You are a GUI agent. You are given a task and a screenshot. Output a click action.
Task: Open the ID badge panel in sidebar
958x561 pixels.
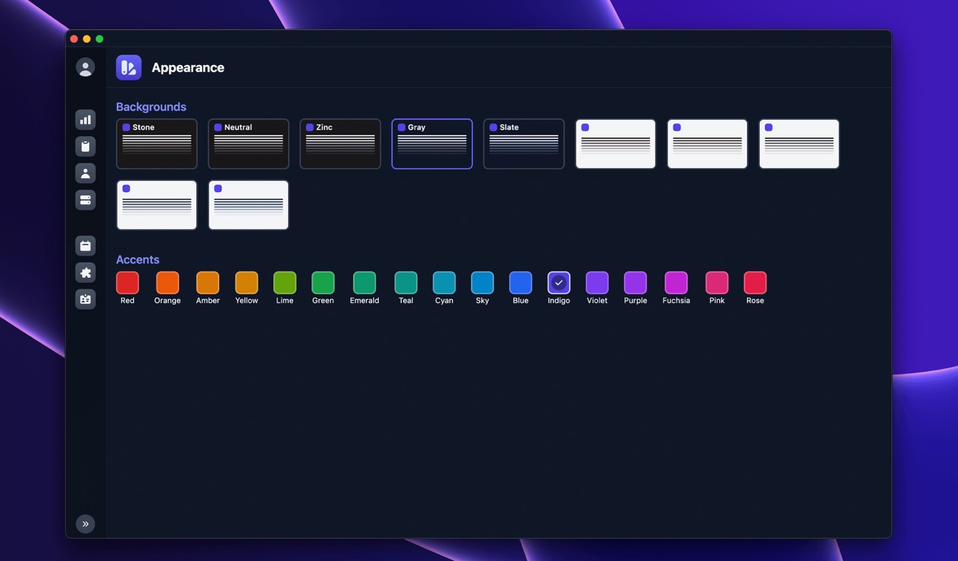tap(85, 299)
